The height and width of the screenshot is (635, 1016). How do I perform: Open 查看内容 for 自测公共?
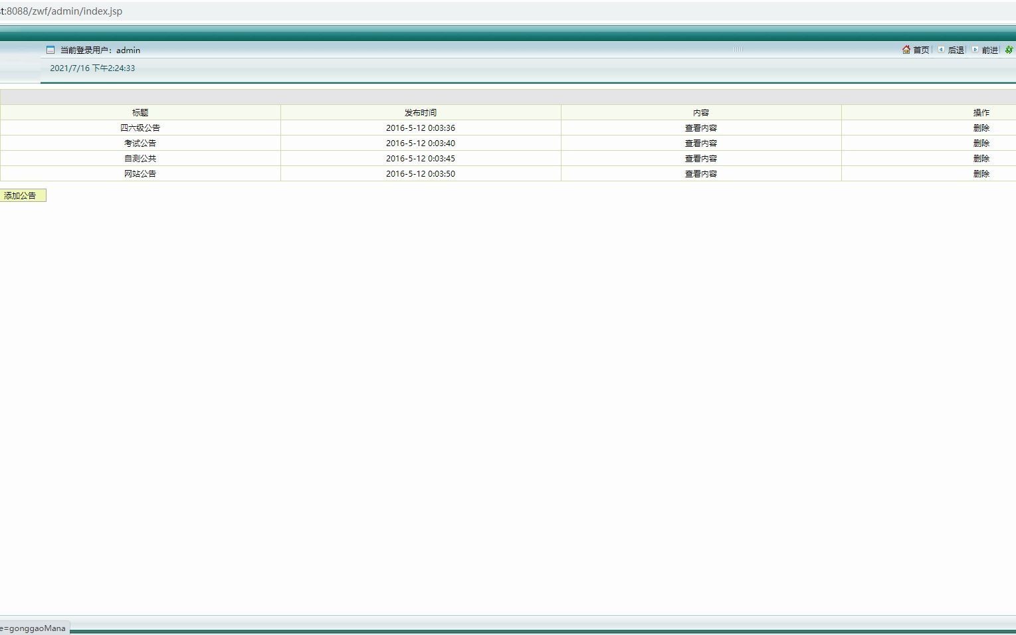coord(700,158)
